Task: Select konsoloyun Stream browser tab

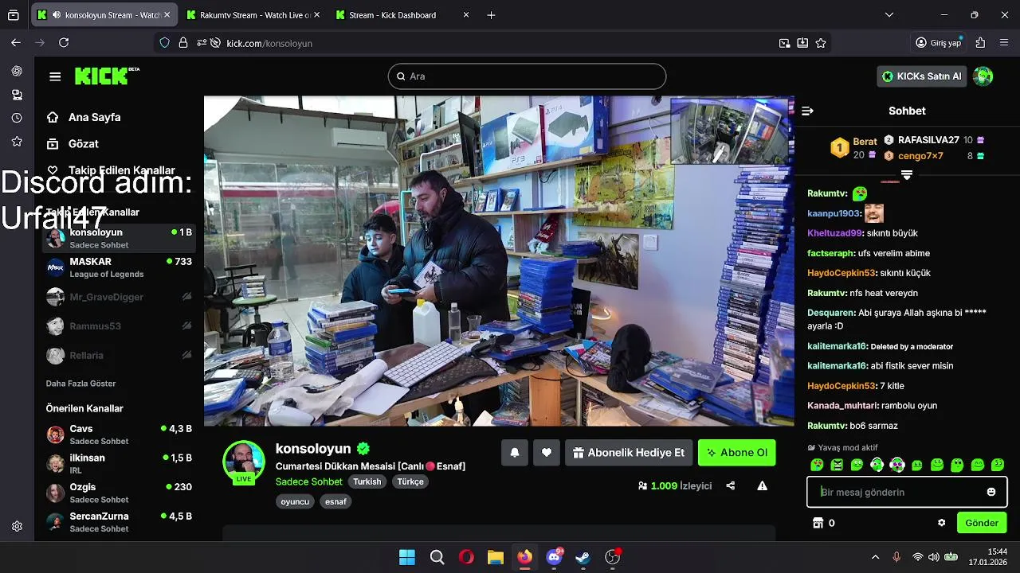Action: click(104, 15)
